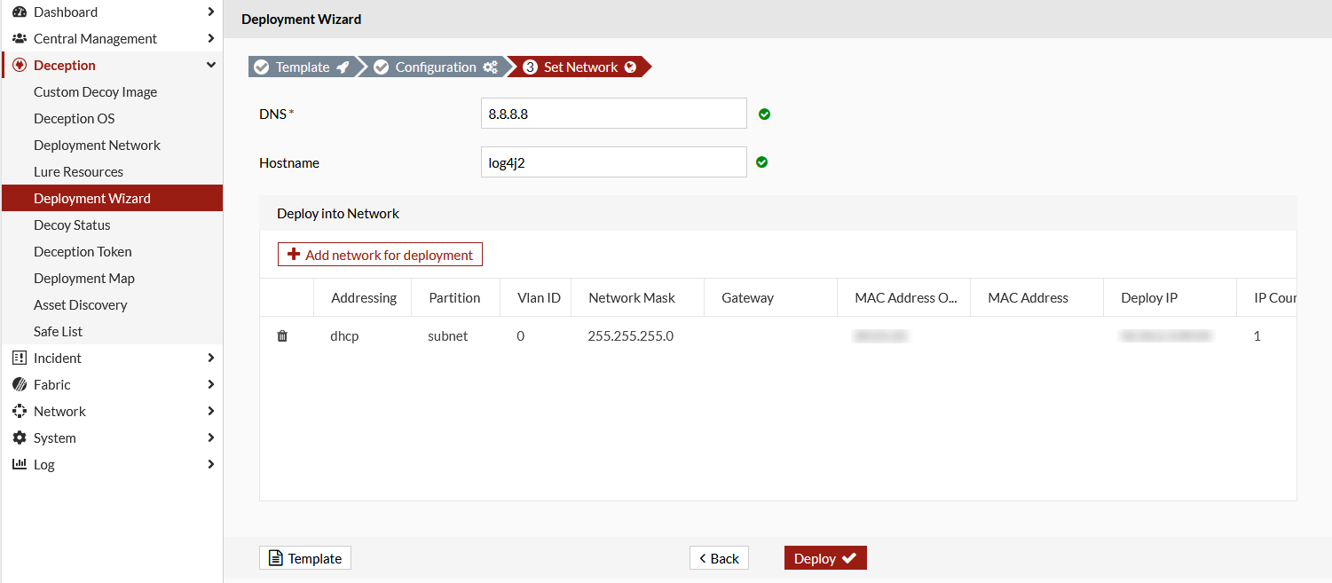Click the Addressing column header
The image size is (1332, 583).
tap(364, 298)
